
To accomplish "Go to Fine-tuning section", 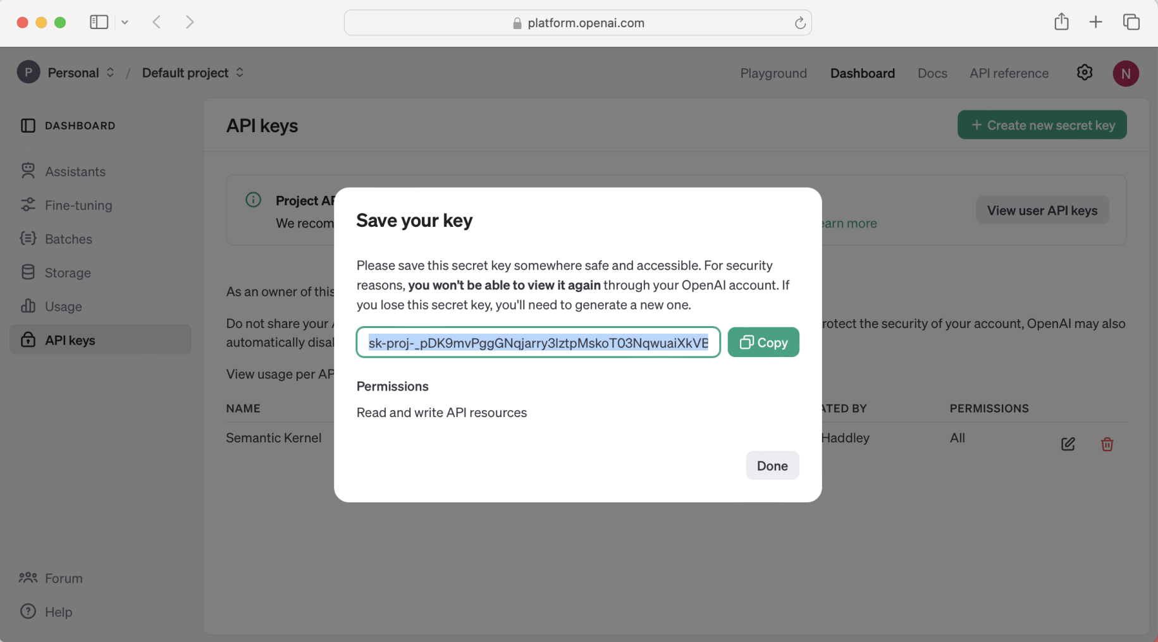I will [x=78, y=205].
